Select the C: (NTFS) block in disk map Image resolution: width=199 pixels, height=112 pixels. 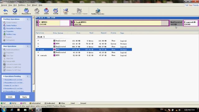(x=54, y=23)
